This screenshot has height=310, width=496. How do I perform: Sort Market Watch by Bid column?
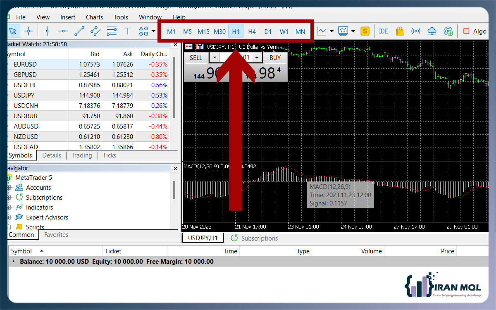tap(86, 54)
